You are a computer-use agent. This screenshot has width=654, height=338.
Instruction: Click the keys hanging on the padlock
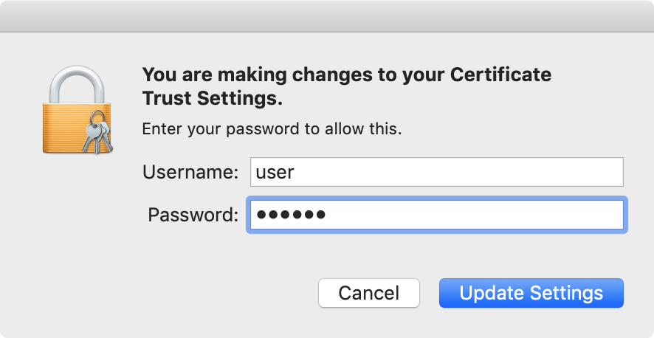click(x=97, y=137)
